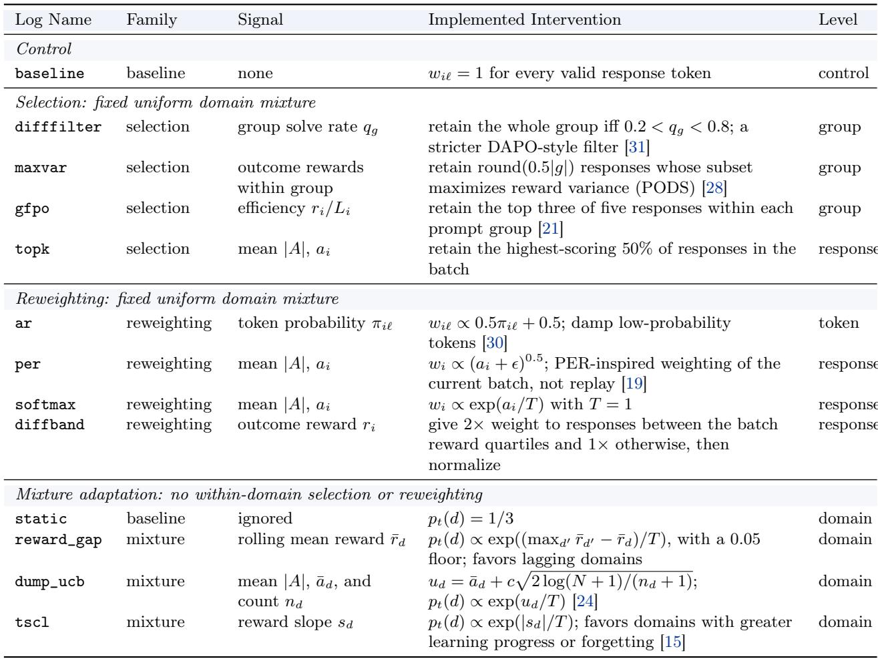Image resolution: width=878 pixels, height=659 pixels.
Task: Select the Implemented Intervention column header
Action: pyautogui.click(x=524, y=21)
